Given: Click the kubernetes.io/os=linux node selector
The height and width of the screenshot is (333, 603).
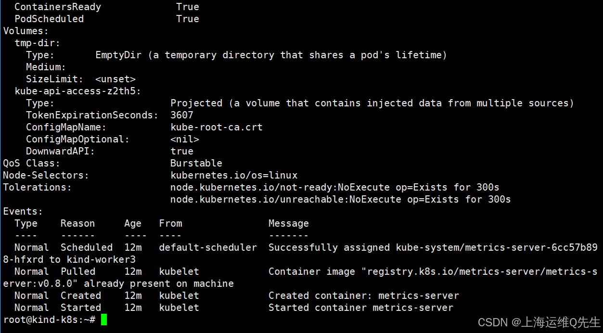Looking at the screenshot, I should [234, 175].
